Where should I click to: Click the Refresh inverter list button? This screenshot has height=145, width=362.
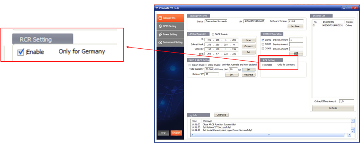333,108
